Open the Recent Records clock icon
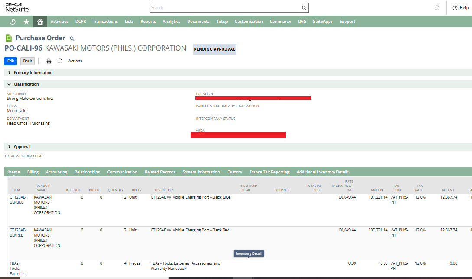 pos(13,22)
